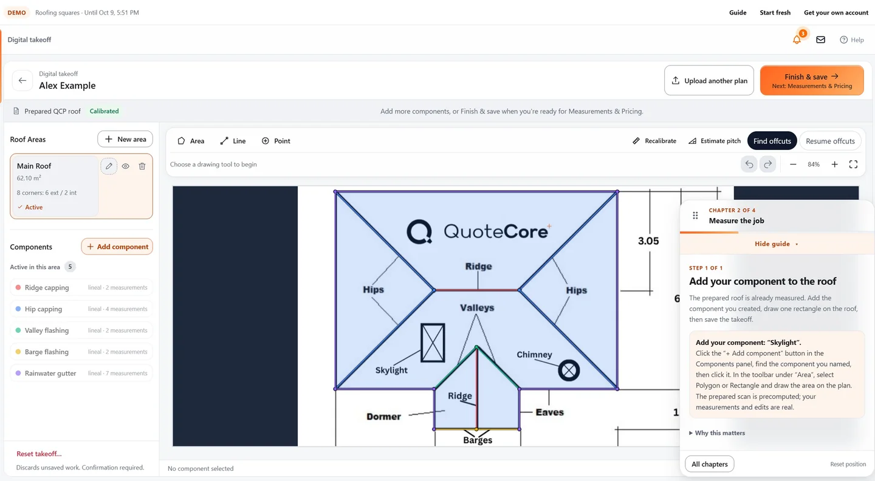Click the Prepared QCP roof label
Viewport: 875px width, 481px height.
pos(52,111)
